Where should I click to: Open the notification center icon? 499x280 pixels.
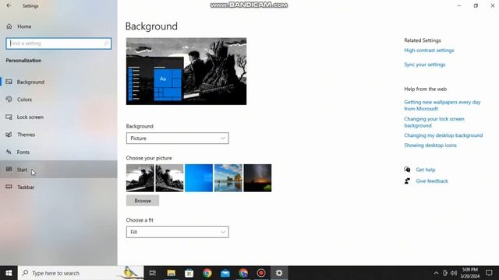click(489, 273)
